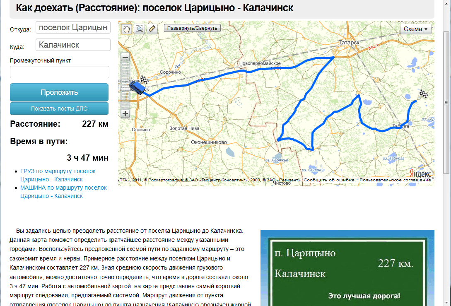The image size is (451, 306).
Task: Click the 227 км distance value
Action: [x=95, y=124]
